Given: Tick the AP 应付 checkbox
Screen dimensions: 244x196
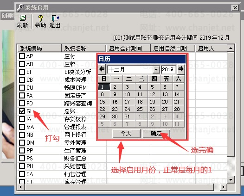Looking at the screenshot, I should click(22, 56).
